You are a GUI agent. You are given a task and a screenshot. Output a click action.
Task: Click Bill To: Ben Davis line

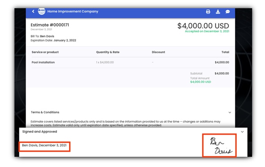43,36
